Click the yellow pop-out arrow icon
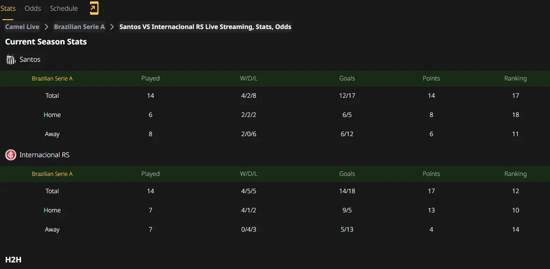The height and width of the screenshot is (269, 550). (x=94, y=8)
